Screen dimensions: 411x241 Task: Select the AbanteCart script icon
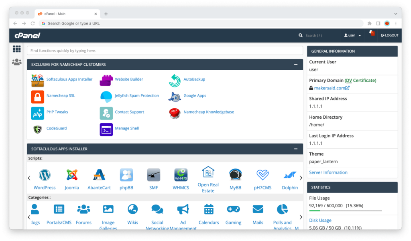99,175
